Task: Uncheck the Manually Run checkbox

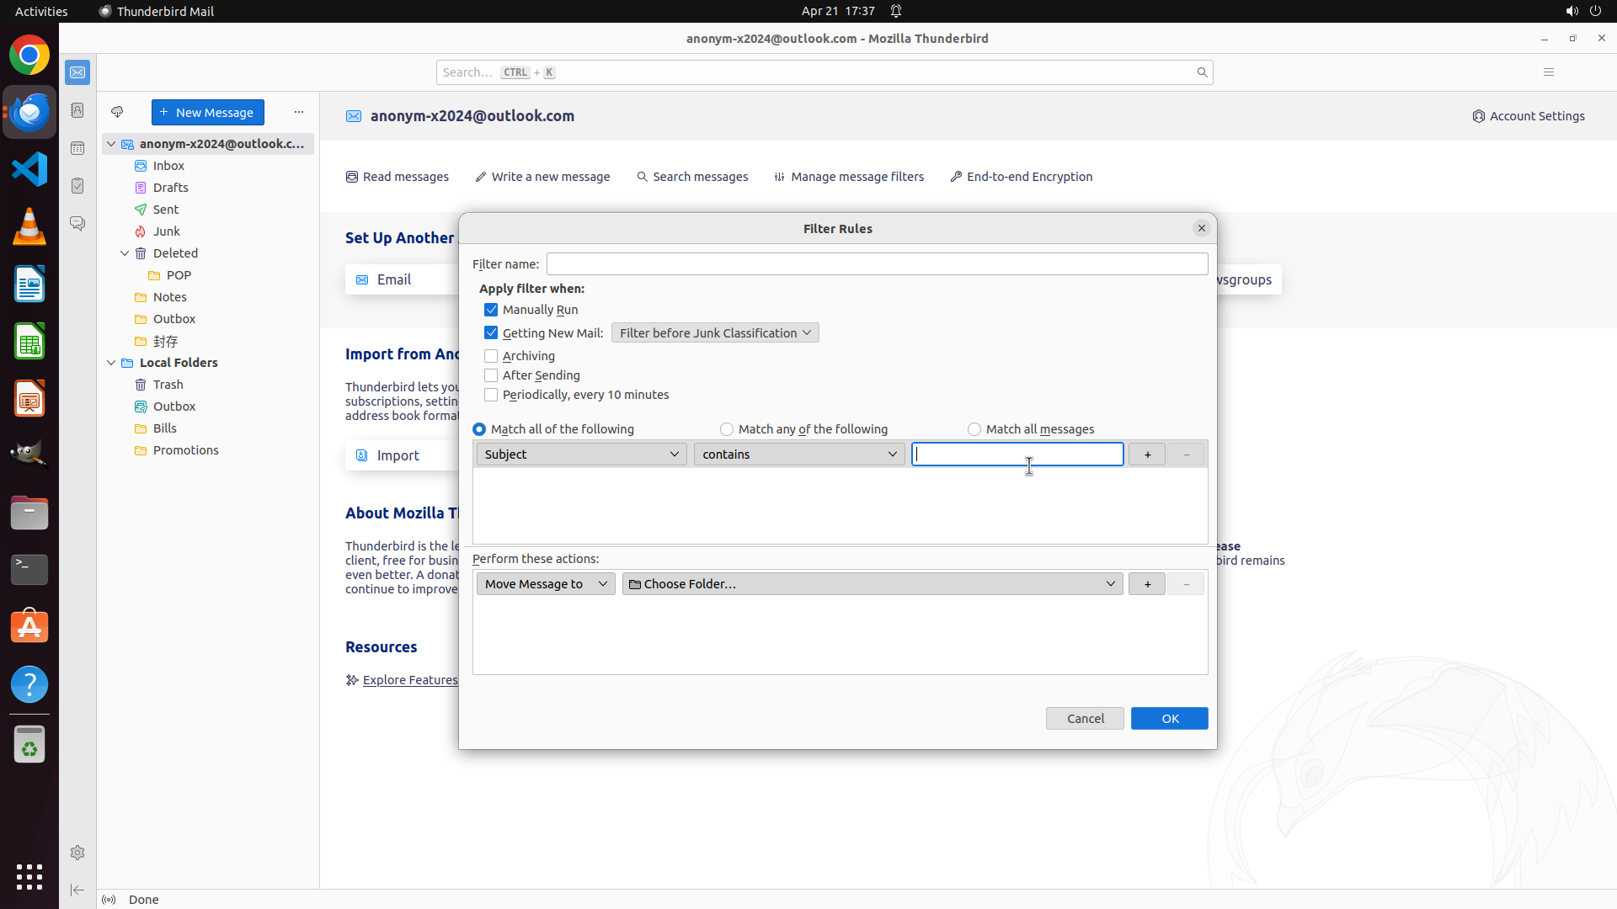Action: click(x=491, y=310)
